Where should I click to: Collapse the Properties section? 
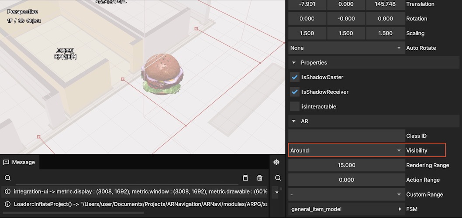click(293, 63)
